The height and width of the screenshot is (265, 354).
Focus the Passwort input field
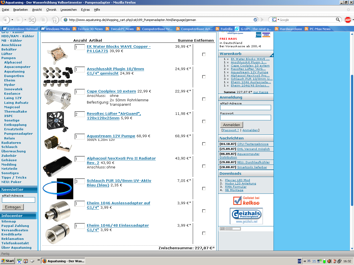pyautogui.click(x=246, y=118)
